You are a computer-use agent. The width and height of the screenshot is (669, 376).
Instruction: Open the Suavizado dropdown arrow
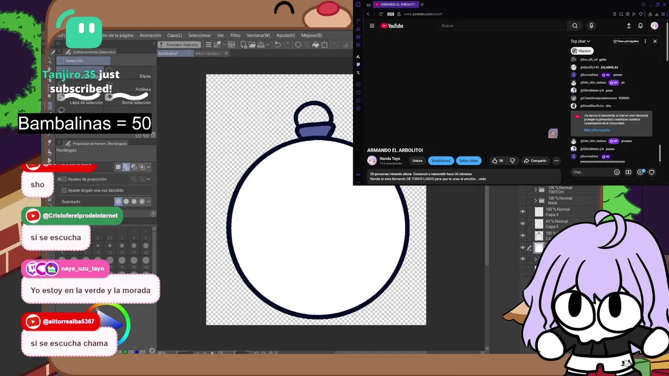(x=148, y=202)
